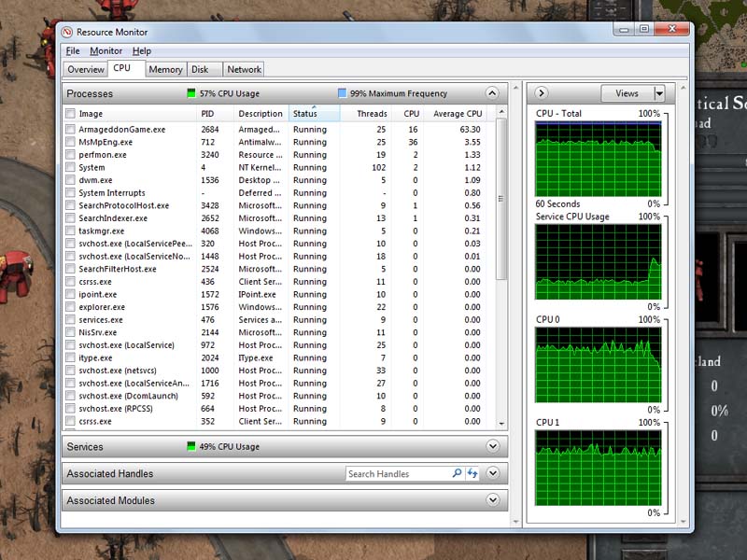The width and height of the screenshot is (747, 560).
Task: Click the 63.30 Average CPU value
Action: [x=471, y=129]
